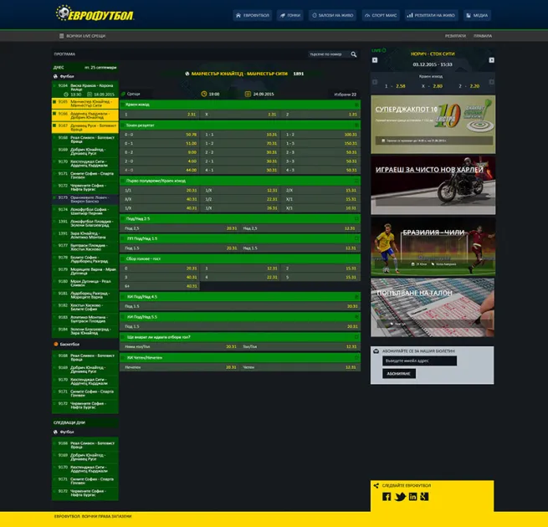Collapse the 'отборa гол?' question section
This screenshot has height=527, width=548.
point(356,337)
